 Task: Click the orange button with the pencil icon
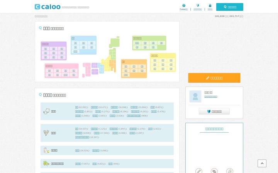pos(214,78)
